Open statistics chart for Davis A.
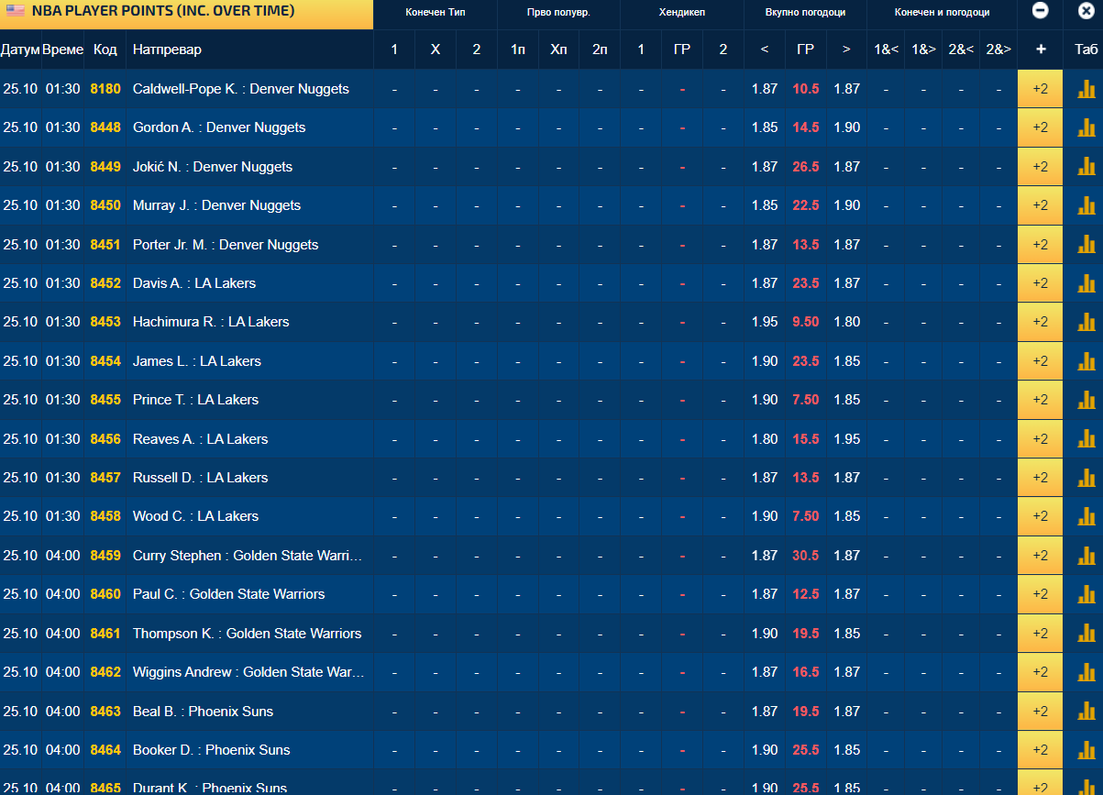The image size is (1103, 795). coord(1086,283)
